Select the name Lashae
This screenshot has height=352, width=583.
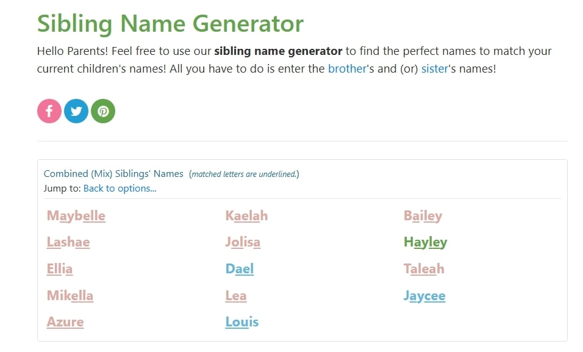pos(68,242)
